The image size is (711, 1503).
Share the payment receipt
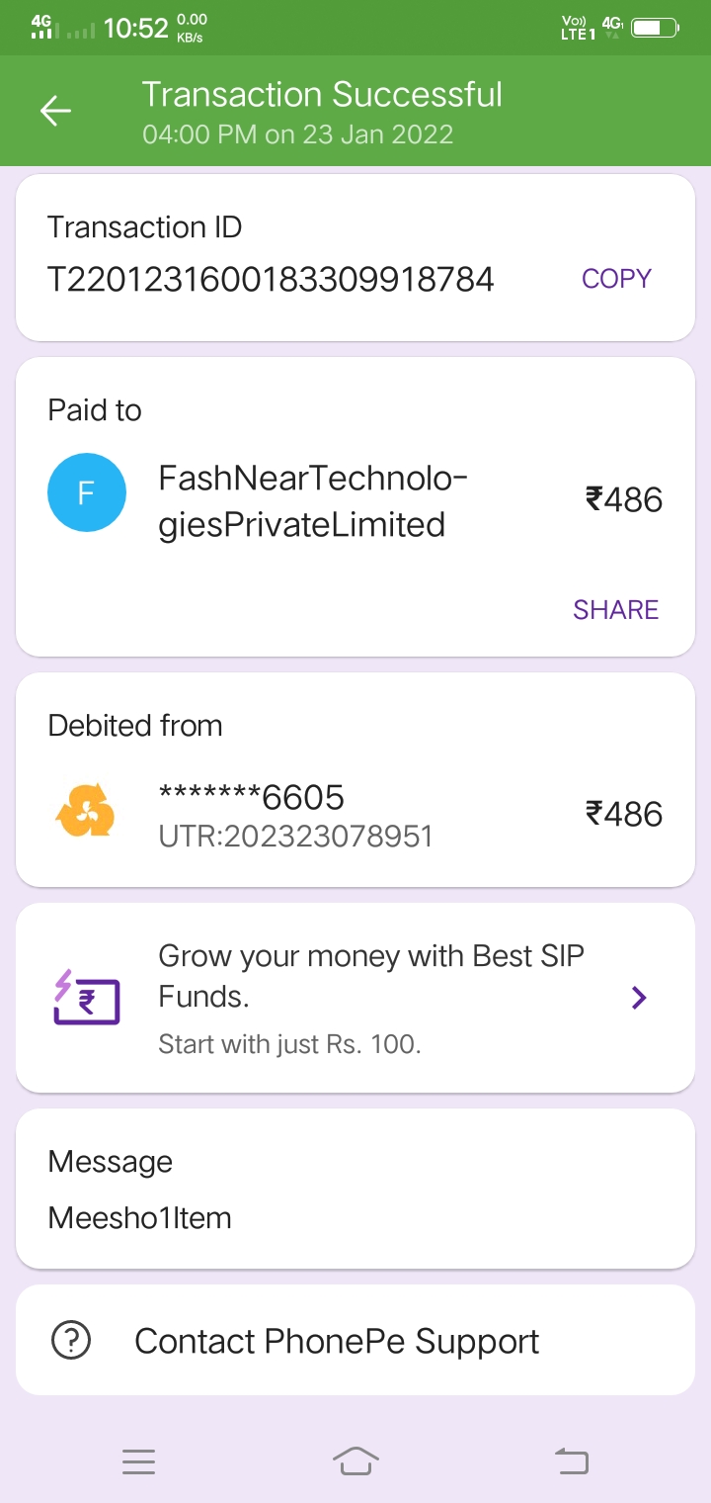pos(615,609)
